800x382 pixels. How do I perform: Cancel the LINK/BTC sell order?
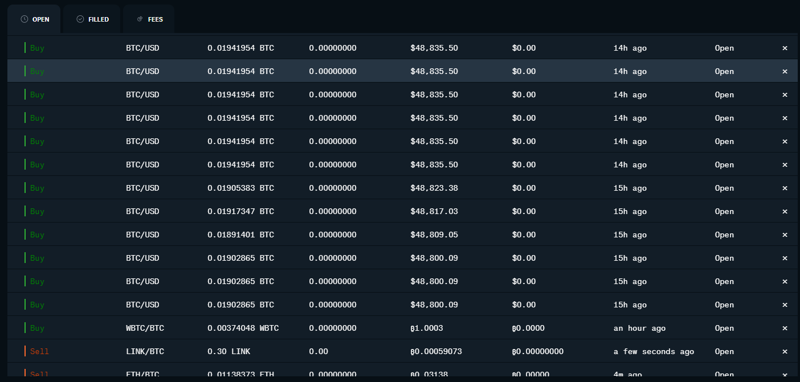[x=785, y=351]
